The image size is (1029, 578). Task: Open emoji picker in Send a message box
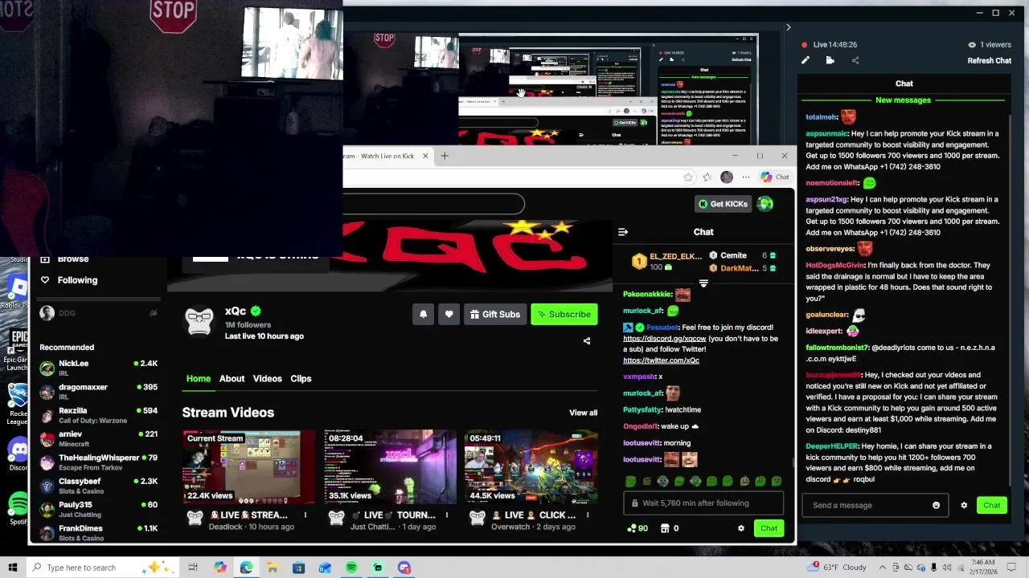coord(936,505)
